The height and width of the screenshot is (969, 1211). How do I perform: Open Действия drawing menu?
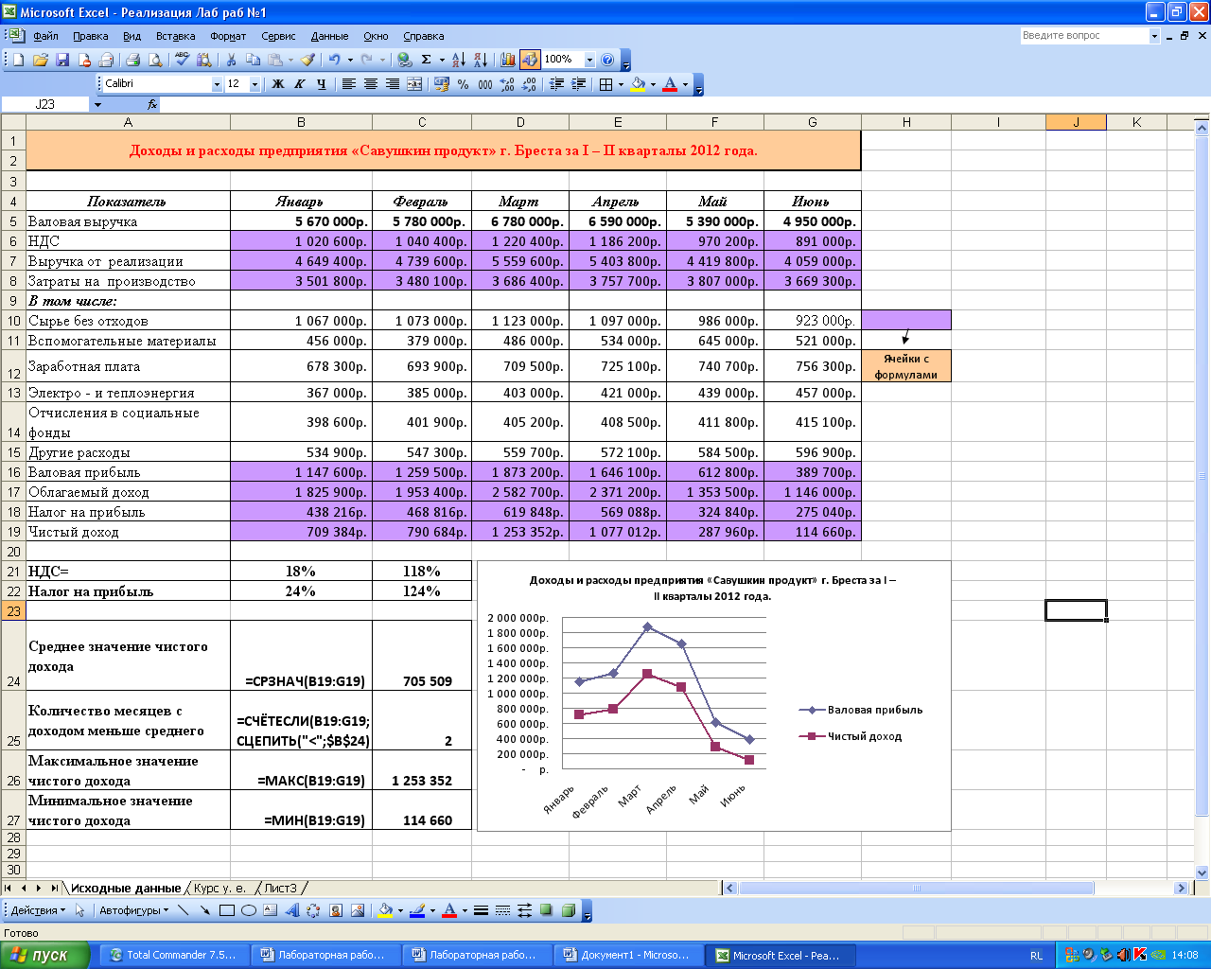tap(38, 910)
